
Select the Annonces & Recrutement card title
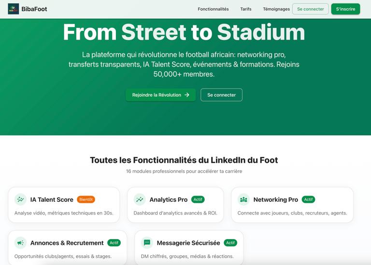[67, 243]
